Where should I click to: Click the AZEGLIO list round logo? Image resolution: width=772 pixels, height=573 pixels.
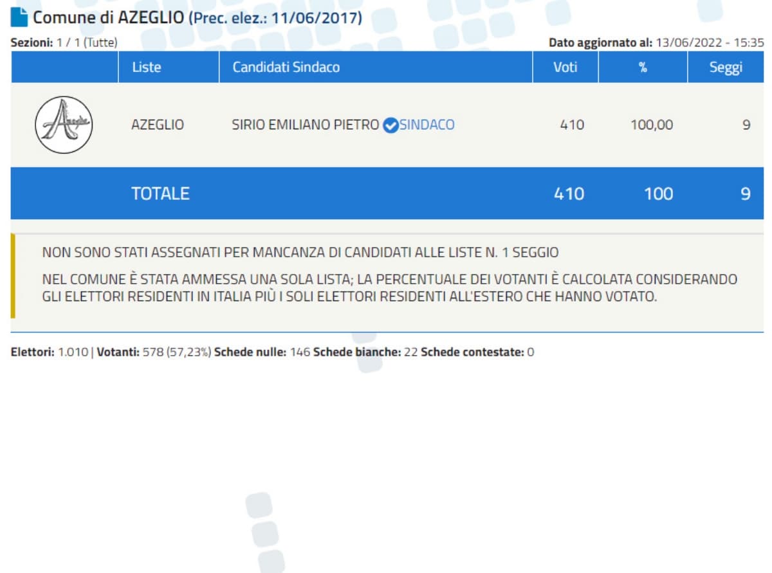64,125
